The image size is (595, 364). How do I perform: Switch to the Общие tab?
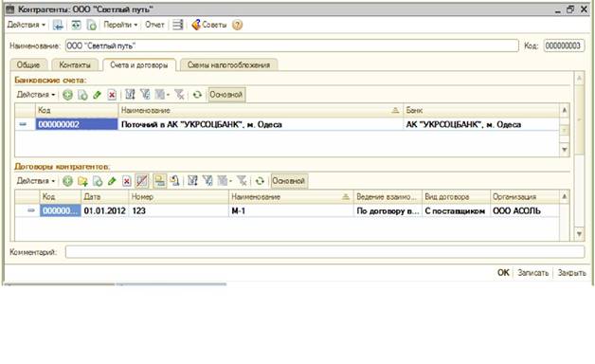coord(28,64)
